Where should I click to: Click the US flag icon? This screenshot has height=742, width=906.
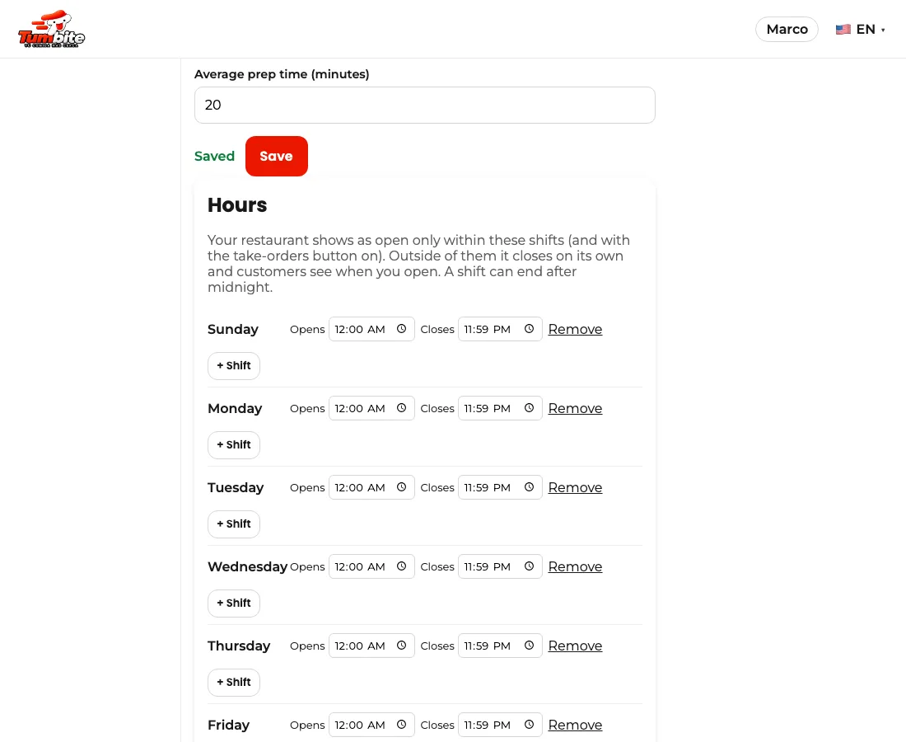pos(843,30)
